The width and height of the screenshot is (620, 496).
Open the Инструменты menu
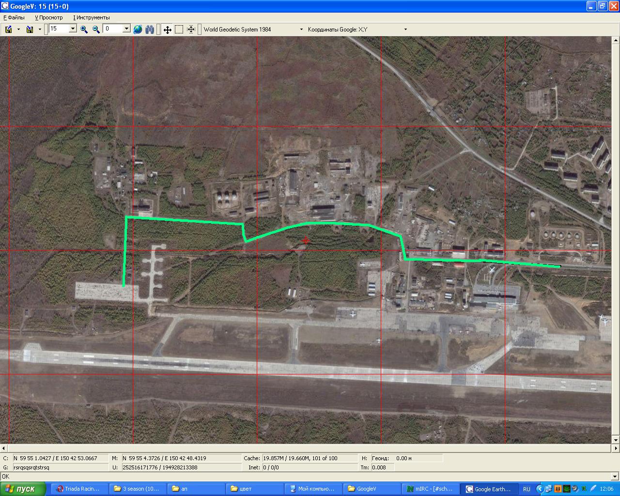click(x=92, y=17)
